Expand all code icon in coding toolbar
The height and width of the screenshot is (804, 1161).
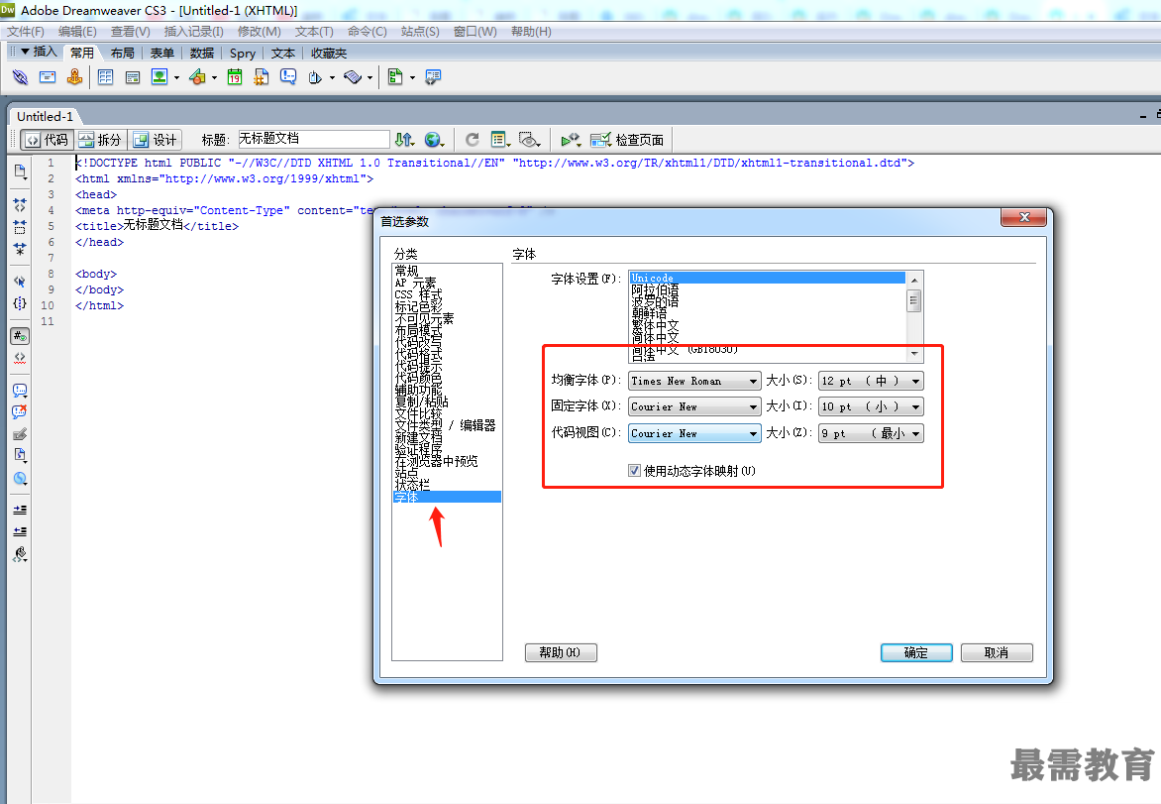[20, 248]
